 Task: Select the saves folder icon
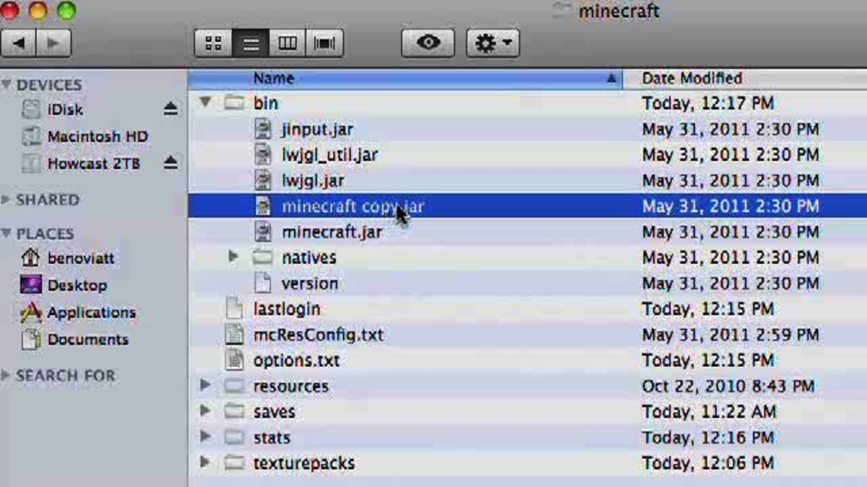coord(234,411)
